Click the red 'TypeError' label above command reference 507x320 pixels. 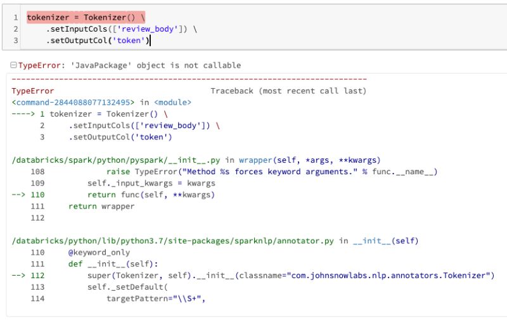[33, 91]
